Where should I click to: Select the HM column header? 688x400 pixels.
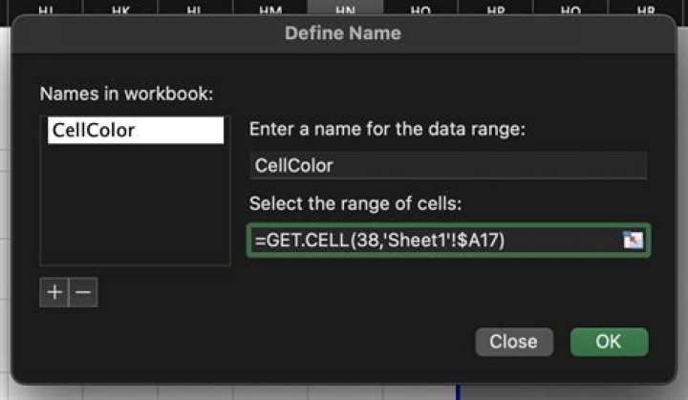270,10
